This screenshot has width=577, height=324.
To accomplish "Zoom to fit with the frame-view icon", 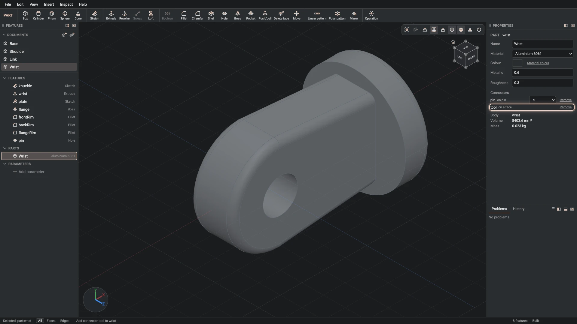I will 407,30.
